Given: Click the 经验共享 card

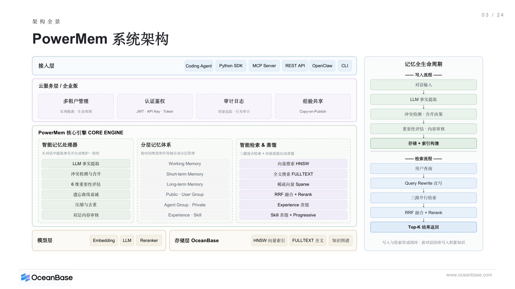Looking at the screenshot, I should click(313, 106).
